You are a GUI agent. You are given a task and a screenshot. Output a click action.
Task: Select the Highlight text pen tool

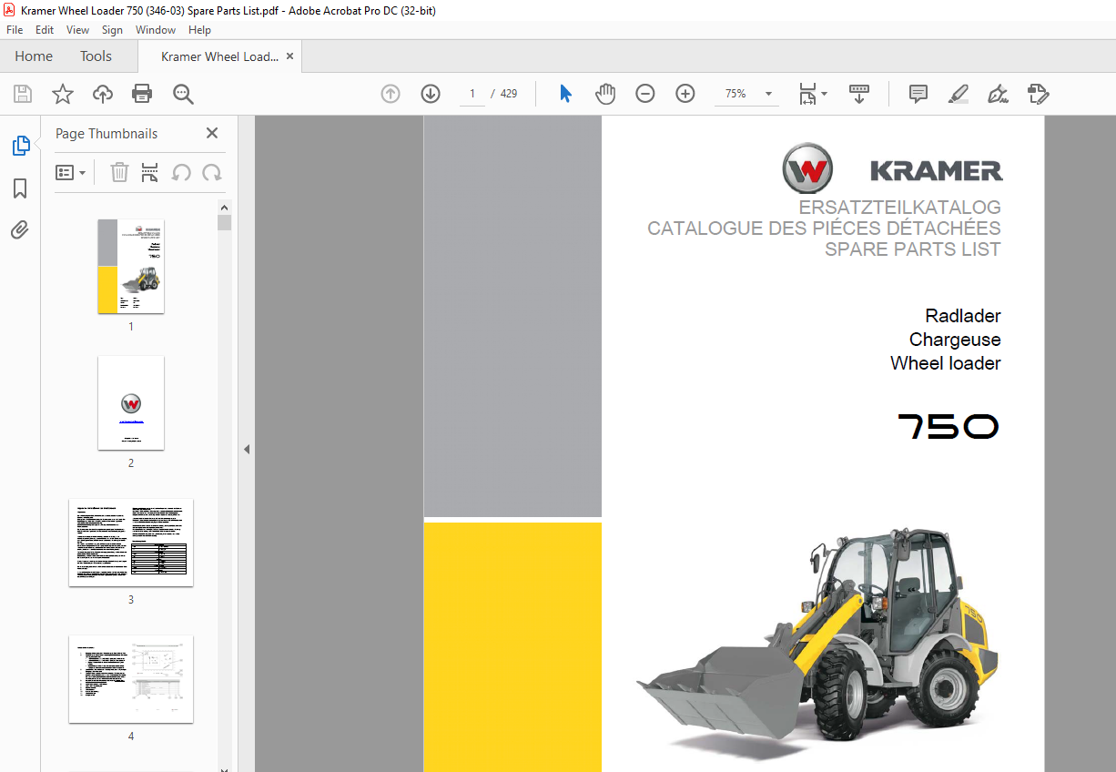[959, 94]
